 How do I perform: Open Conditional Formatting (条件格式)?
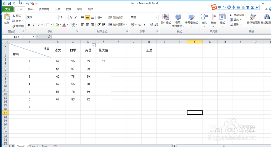click(x=166, y=20)
